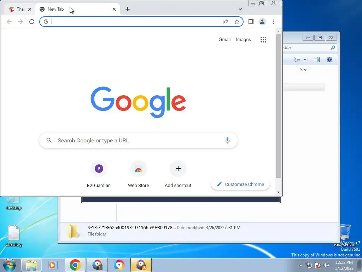Image resolution: width=362 pixels, height=272 pixels.
Task: Click the magnifier icon in Google search box
Action: [x=49, y=140]
